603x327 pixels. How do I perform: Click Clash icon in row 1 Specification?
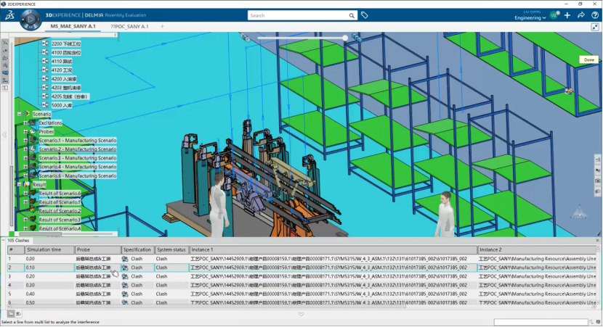[x=126, y=258]
